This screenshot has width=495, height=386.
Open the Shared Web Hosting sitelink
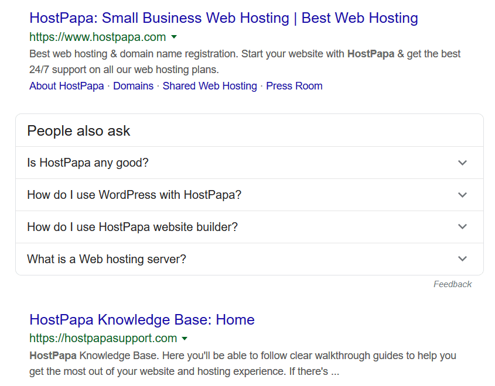(x=210, y=86)
